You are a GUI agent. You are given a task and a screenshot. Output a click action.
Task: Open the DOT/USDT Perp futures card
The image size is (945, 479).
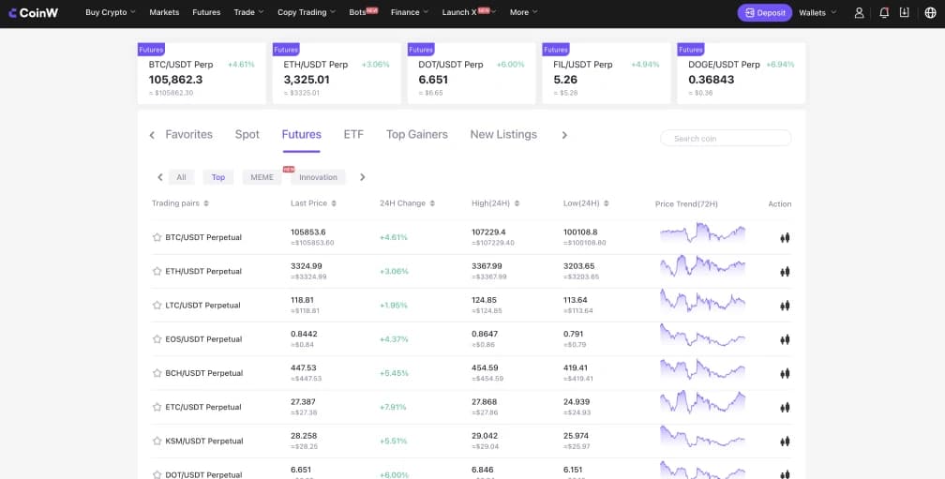[x=472, y=73]
